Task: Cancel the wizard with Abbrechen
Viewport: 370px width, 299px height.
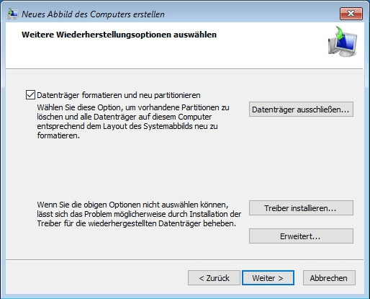Action: 329,278
